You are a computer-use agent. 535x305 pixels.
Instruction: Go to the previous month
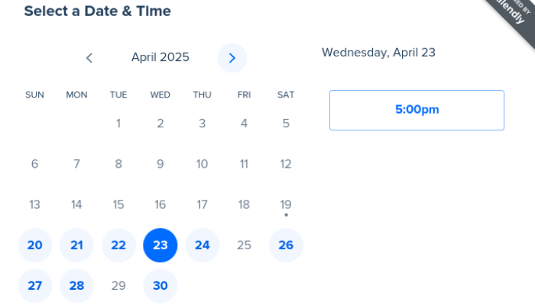pos(89,58)
